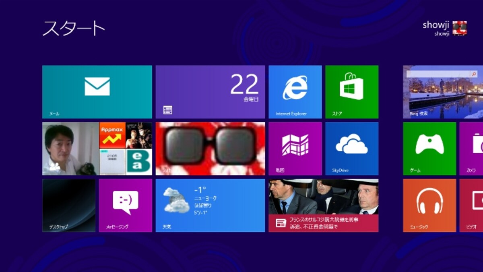Open the Calendar tile showing 22

click(210, 92)
